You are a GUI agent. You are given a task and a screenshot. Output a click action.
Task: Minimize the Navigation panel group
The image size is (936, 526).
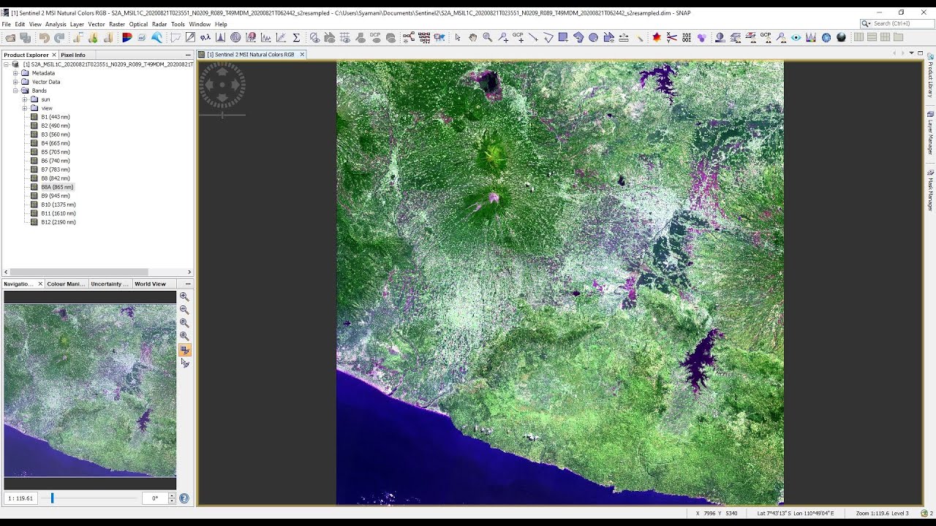pos(188,283)
